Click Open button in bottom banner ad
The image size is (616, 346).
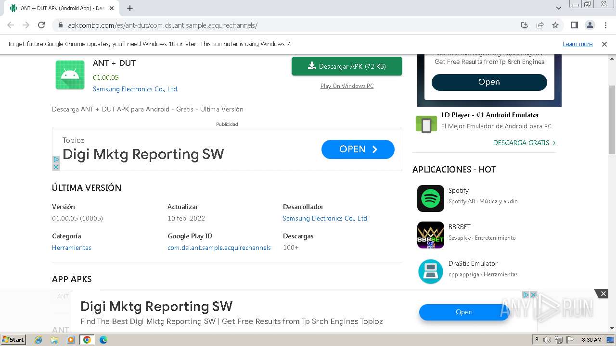click(x=464, y=312)
